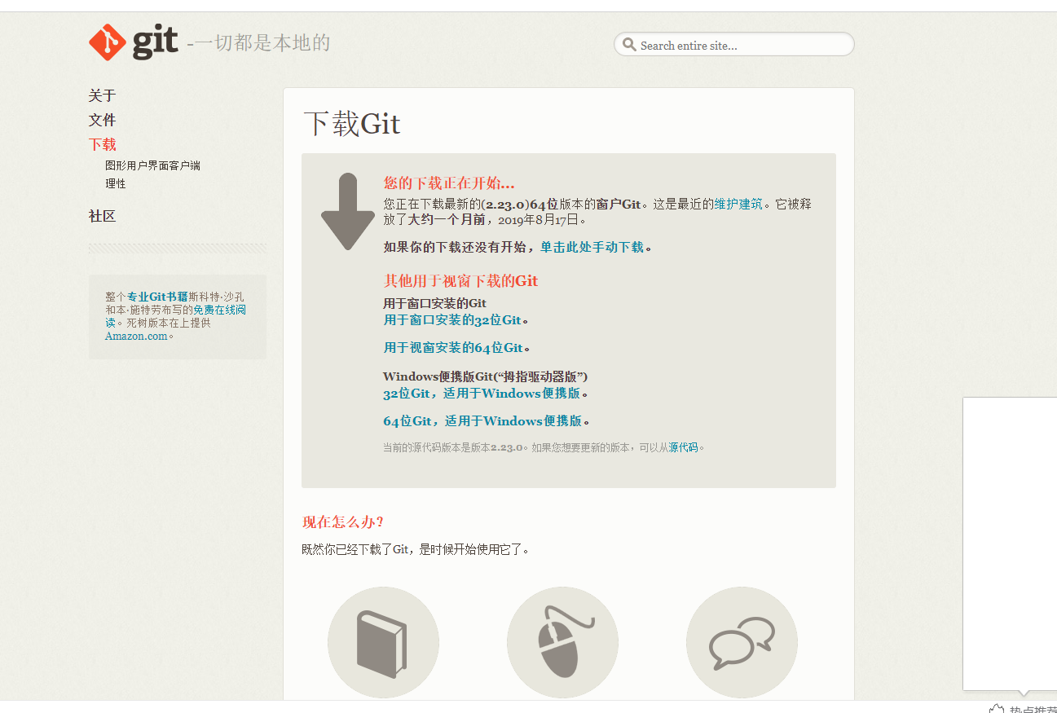Open the 源代码 link
Screen dimensions: 1057x713
(x=683, y=447)
